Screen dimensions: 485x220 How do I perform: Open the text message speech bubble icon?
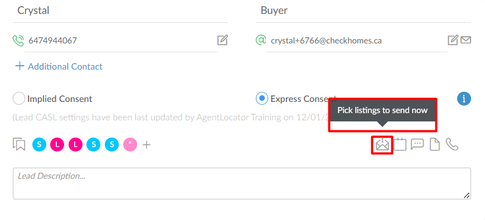pyautogui.click(x=417, y=144)
